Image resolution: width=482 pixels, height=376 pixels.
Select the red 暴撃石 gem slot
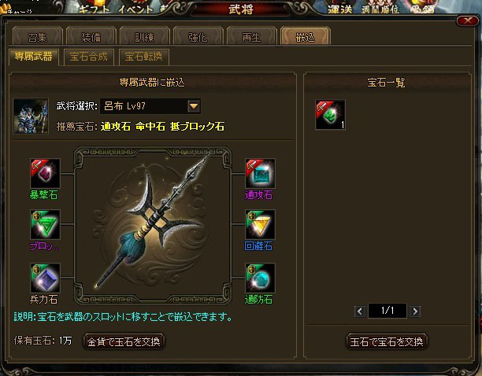pyautogui.click(x=45, y=173)
